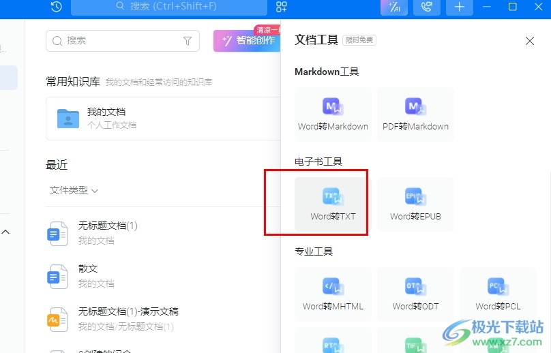Open the PDF转Markdown tool
This screenshot has width=551, height=353.
pyautogui.click(x=415, y=114)
